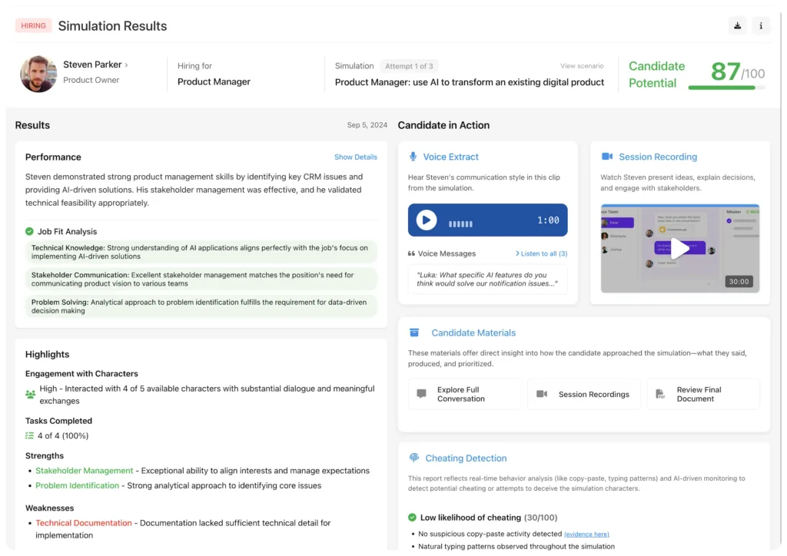
Task: Click Show Details in the Performance card
Action: [355, 157]
